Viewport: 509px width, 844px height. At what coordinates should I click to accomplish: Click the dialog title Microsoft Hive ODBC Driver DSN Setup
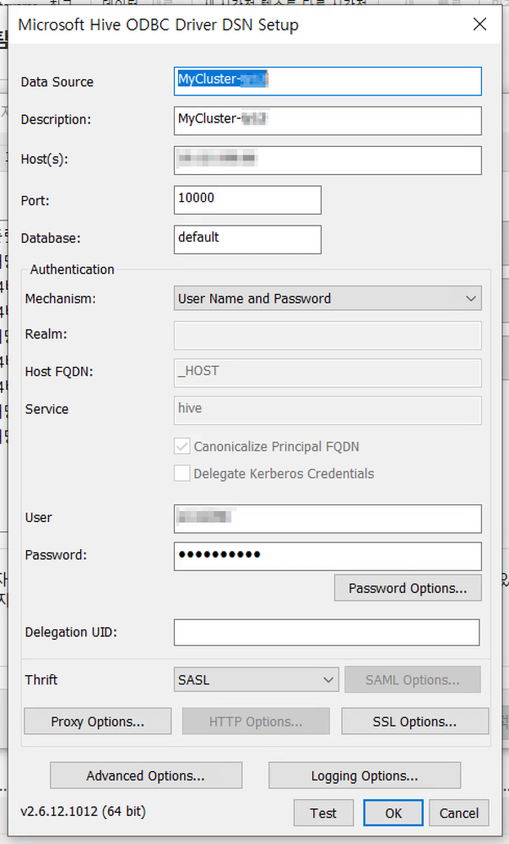[x=158, y=25]
